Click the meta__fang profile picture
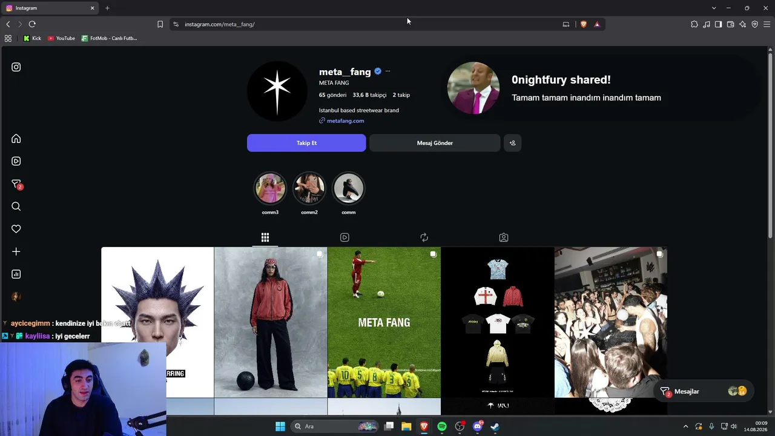This screenshot has height=436, width=775. (x=277, y=91)
